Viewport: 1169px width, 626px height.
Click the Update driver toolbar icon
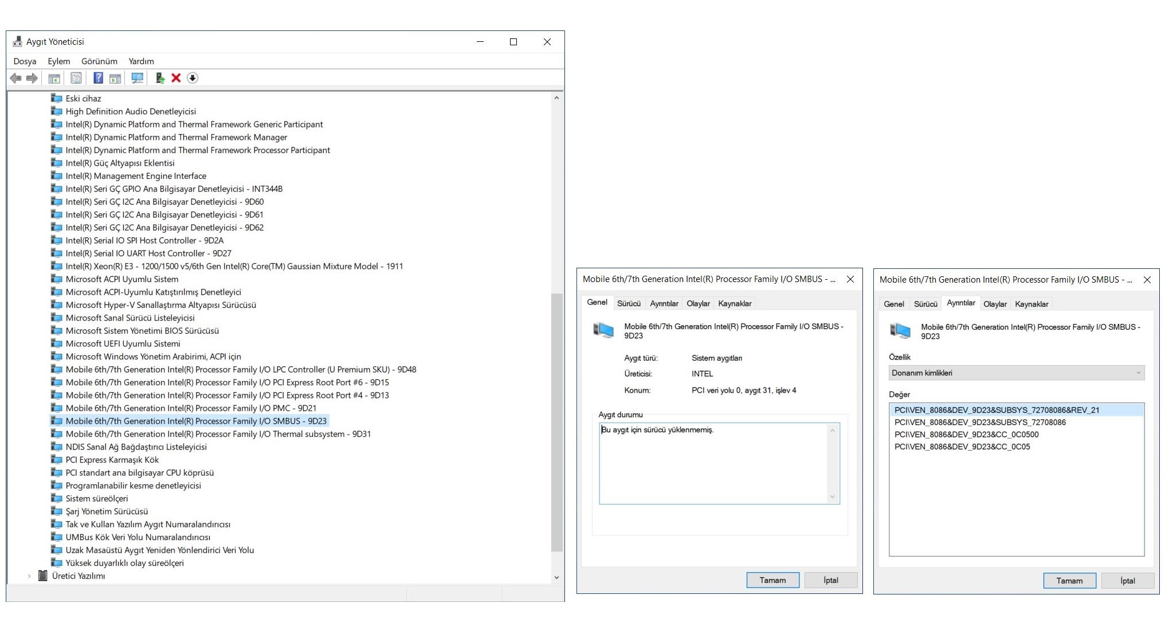point(160,78)
